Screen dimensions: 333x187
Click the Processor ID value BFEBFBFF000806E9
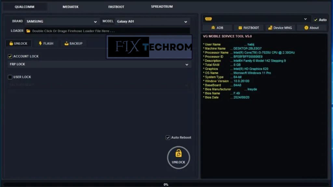[x=248, y=56]
